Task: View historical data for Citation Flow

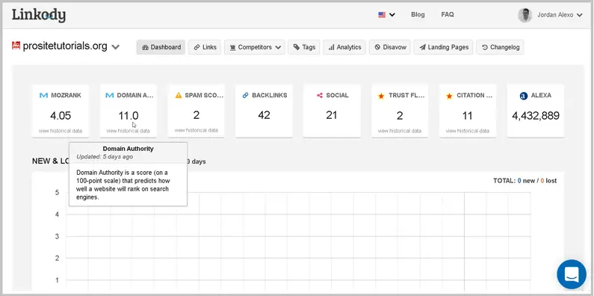Action: (468, 131)
